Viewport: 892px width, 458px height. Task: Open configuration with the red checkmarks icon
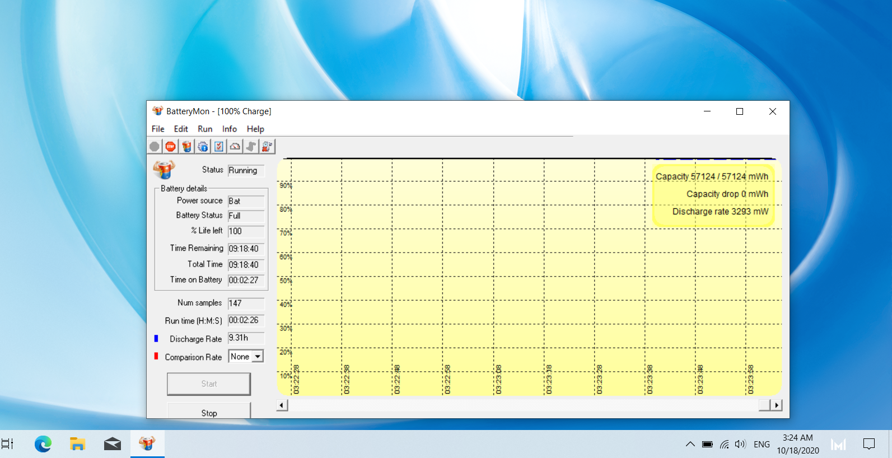(219, 147)
